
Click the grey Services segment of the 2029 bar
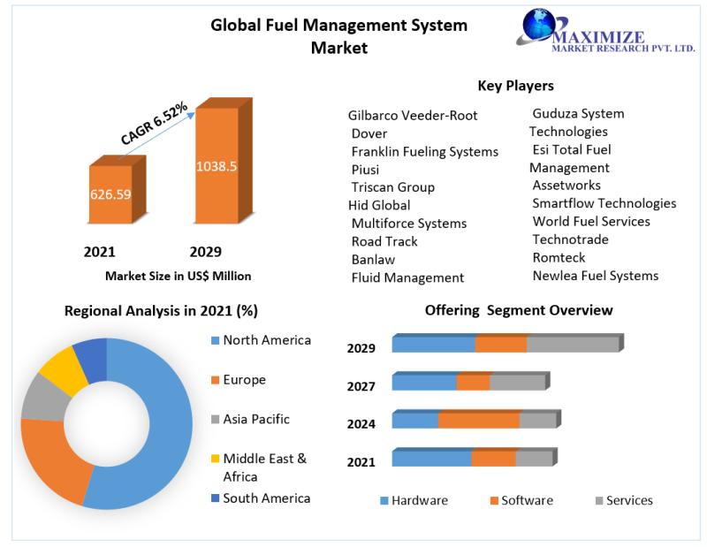tap(575, 344)
